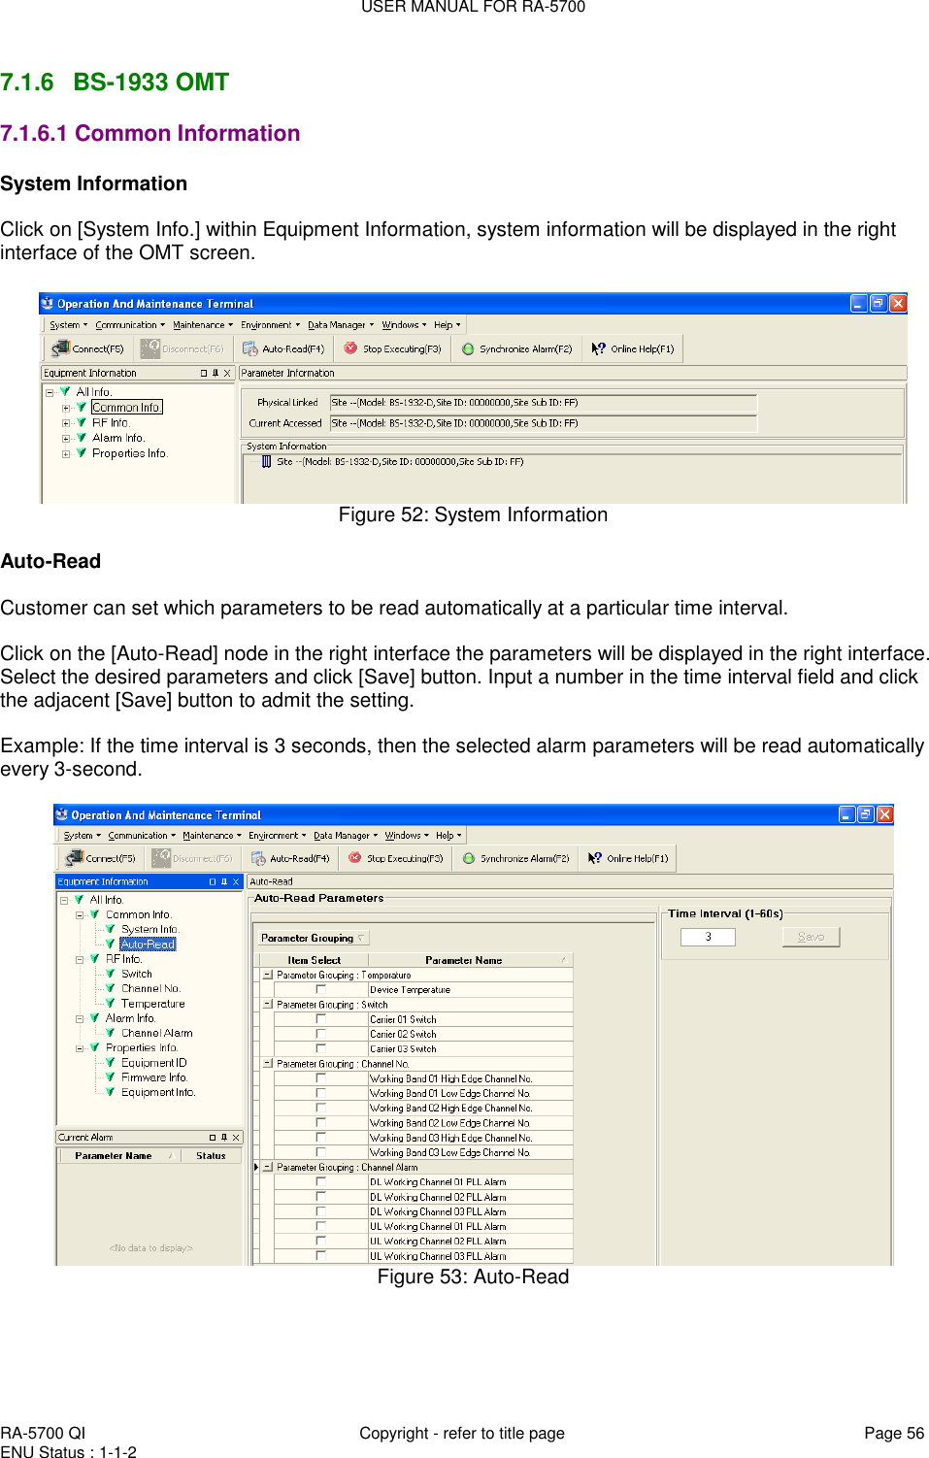Pin the Current Alarm panel

(224, 1138)
